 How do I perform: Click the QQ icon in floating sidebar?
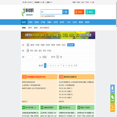[112, 89]
